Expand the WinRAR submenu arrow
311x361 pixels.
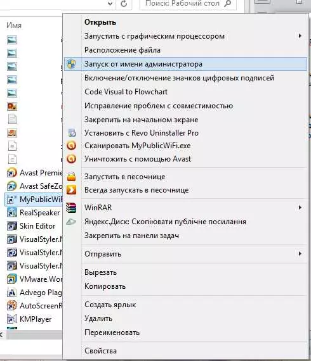(x=300, y=208)
